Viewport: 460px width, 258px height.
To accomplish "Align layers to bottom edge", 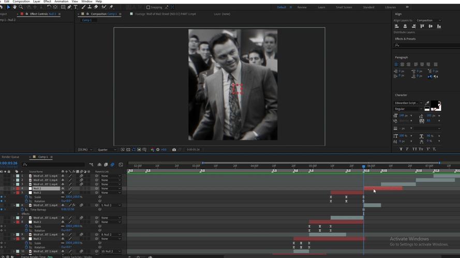I will (x=439, y=26).
